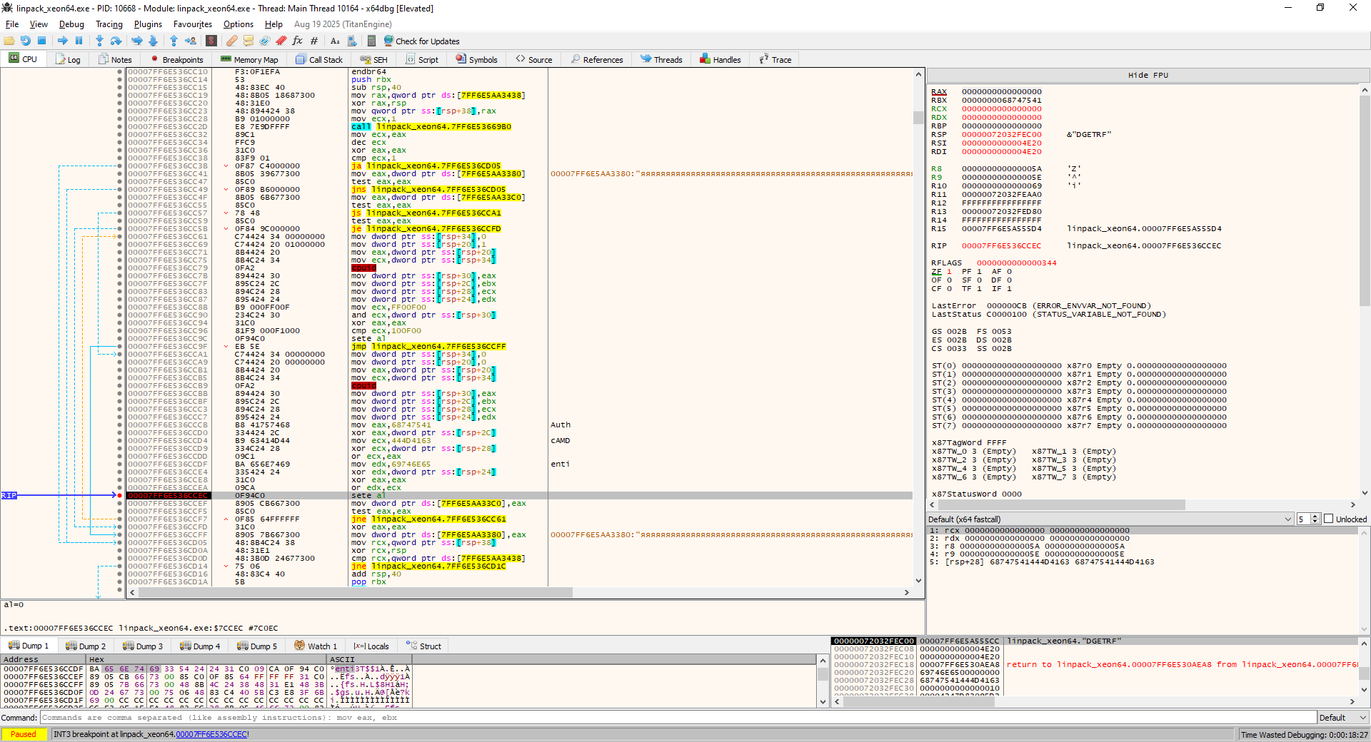Switch to the Locals tab
The height and width of the screenshot is (742, 1371).
pos(371,646)
